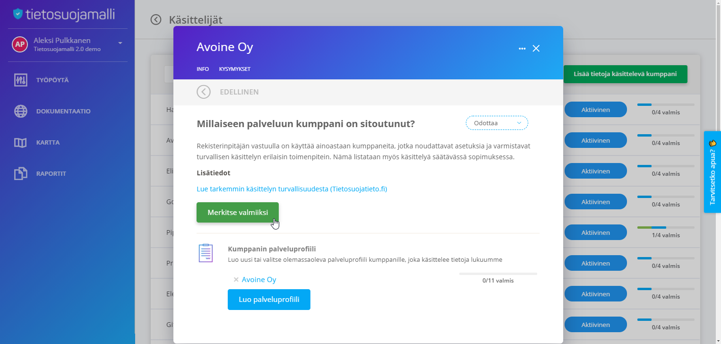
Task: Click the Lisätiedot heading
Action: [214, 173]
